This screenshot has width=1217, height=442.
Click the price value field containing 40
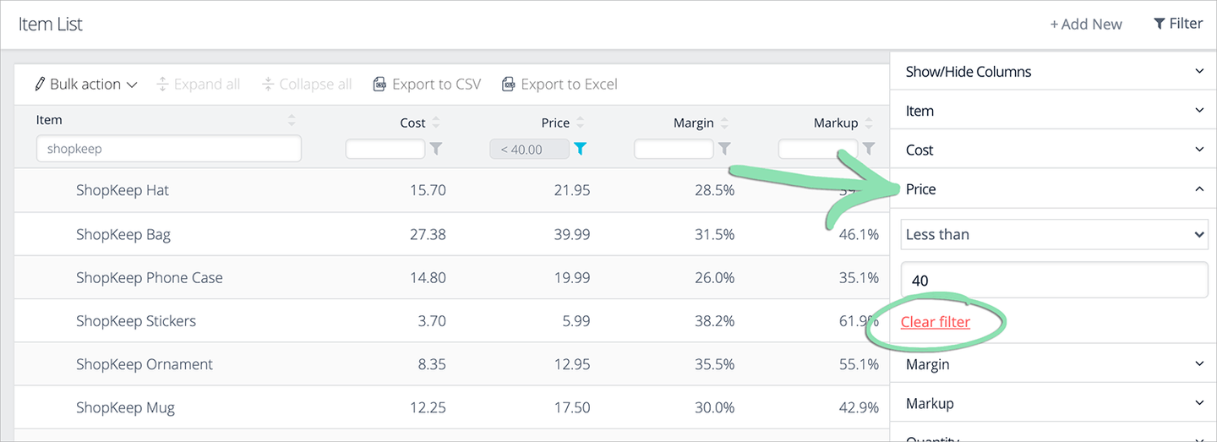(1055, 280)
